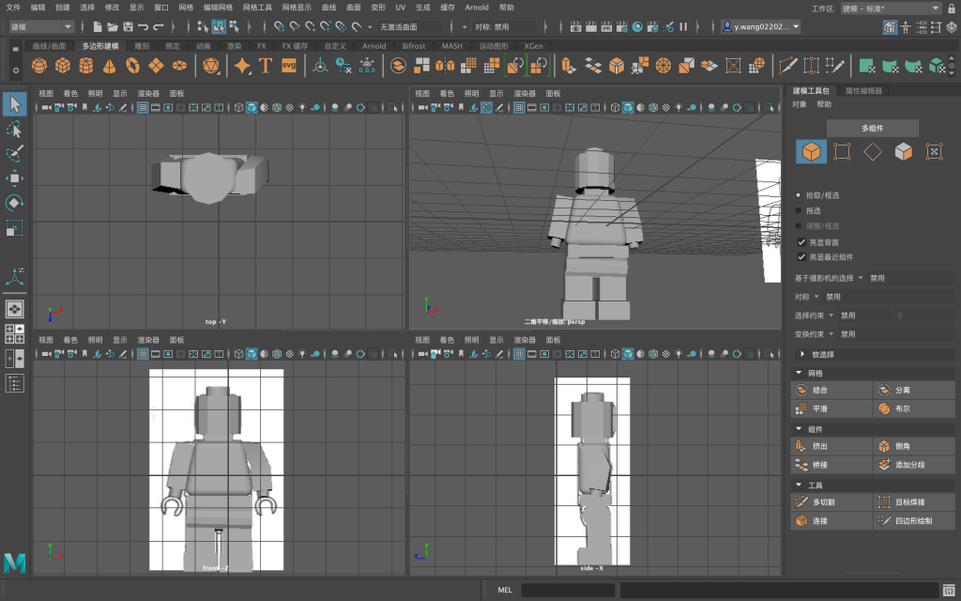Toggle the pause viewport icon in the status line

[x=683, y=27]
